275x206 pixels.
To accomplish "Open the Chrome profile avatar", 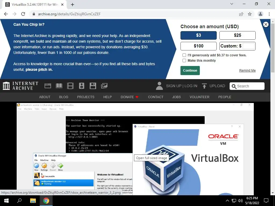I will (x=260, y=14).
